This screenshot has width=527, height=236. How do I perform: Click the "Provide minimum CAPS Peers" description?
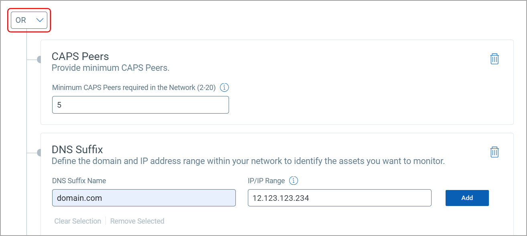point(111,68)
